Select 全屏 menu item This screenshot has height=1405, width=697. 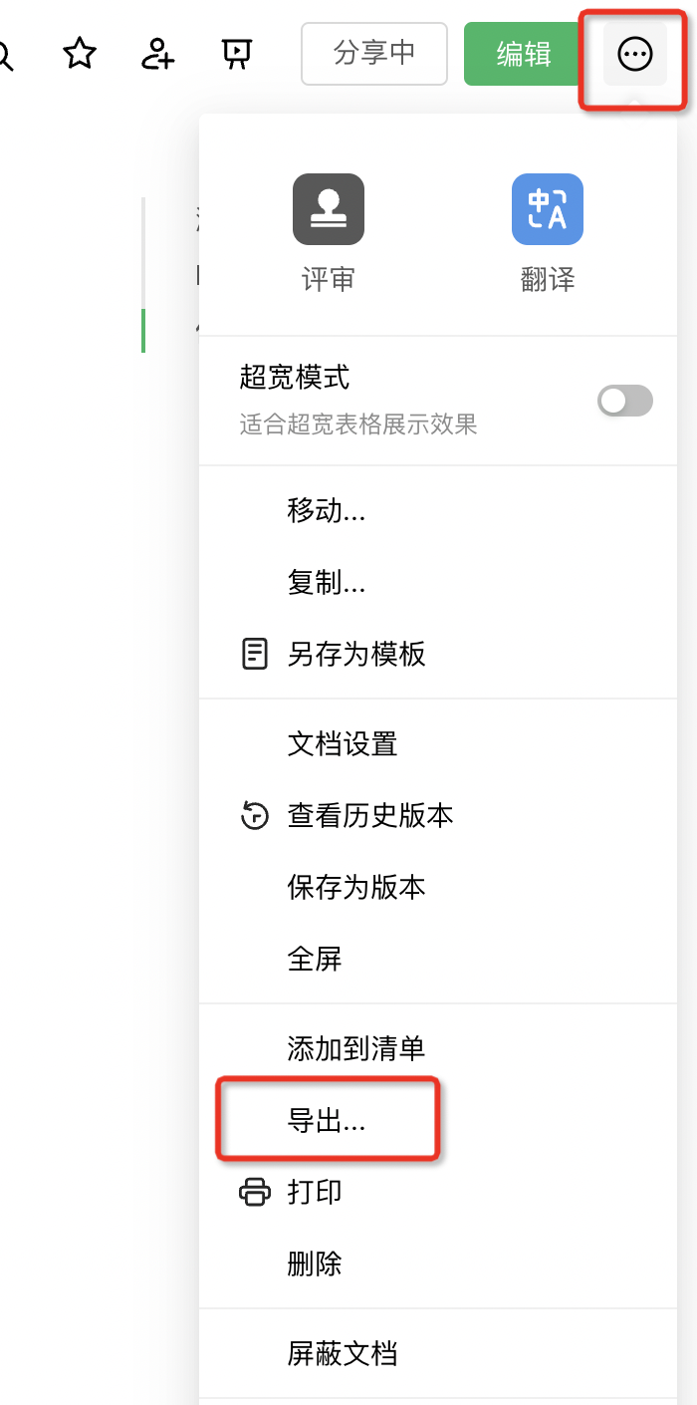point(315,960)
